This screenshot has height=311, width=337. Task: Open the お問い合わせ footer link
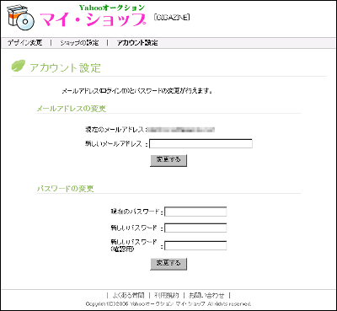[x=206, y=295]
